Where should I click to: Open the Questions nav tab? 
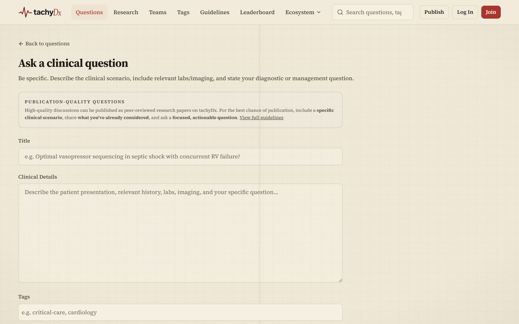(x=89, y=12)
